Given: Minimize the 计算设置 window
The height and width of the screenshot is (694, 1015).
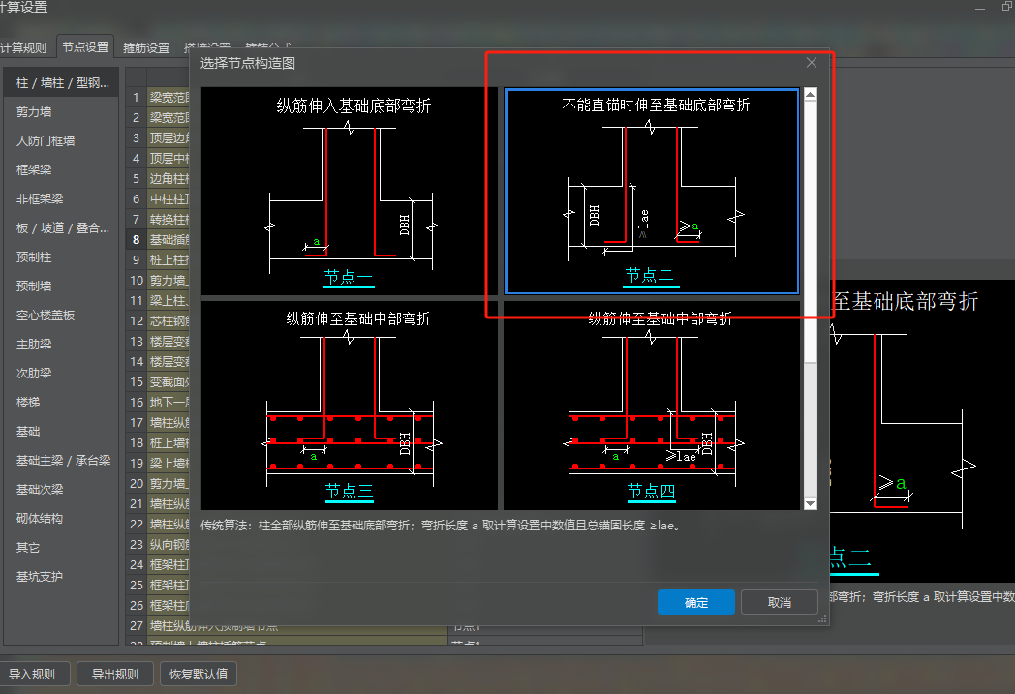Looking at the screenshot, I should pos(980,8).
